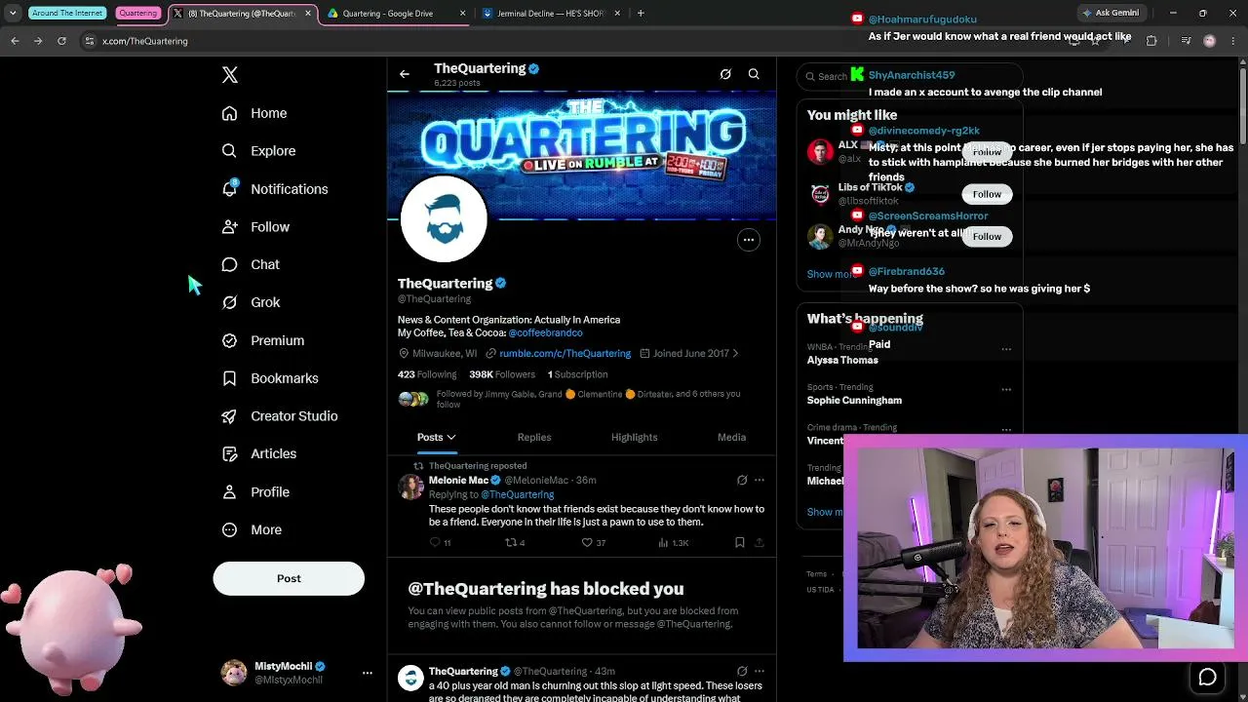
Task: Click the back arrow beside TheQuartering header
Action: pyautogui.click(x=405, y=74)
